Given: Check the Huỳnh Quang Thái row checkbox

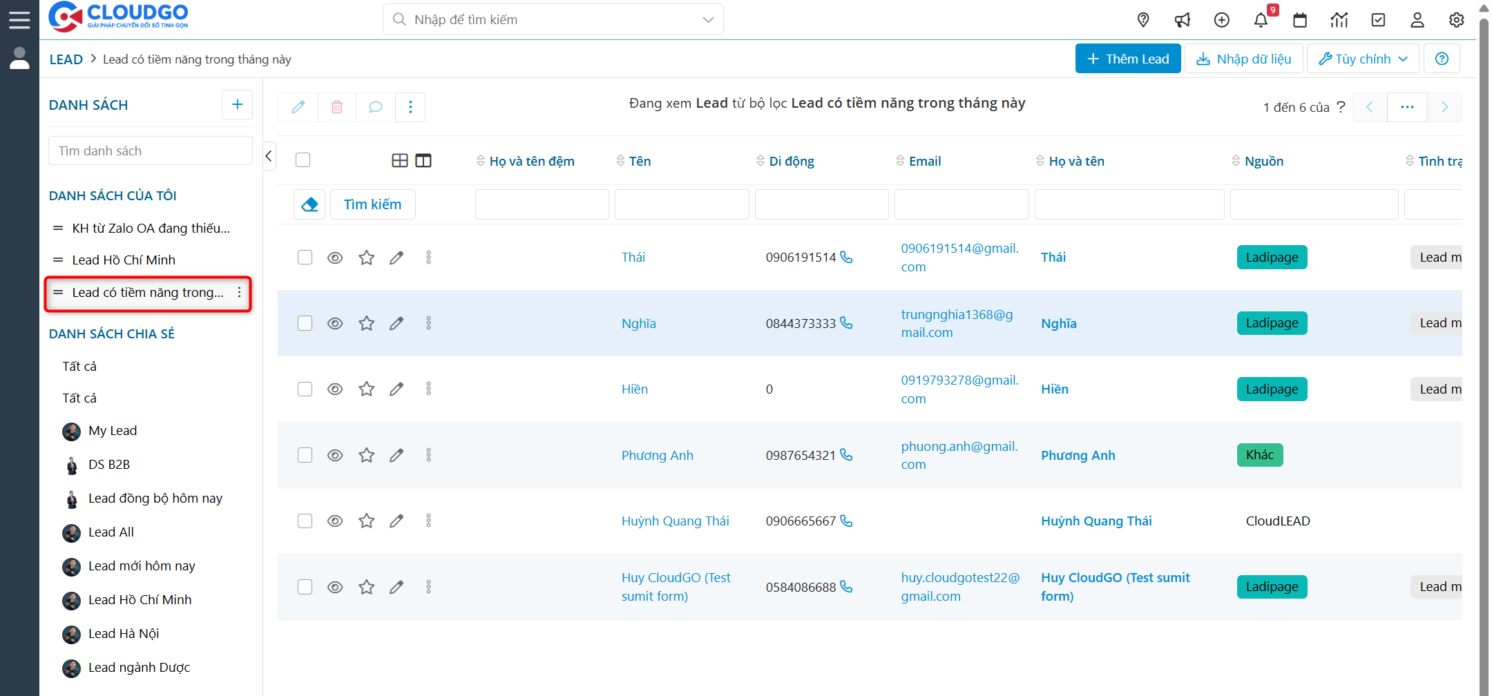Looking at the screenshot, I should (x=305, y=521).
